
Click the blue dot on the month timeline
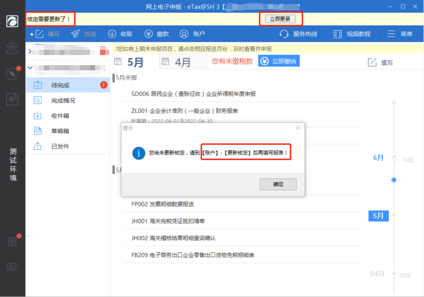tap(394, 180)
